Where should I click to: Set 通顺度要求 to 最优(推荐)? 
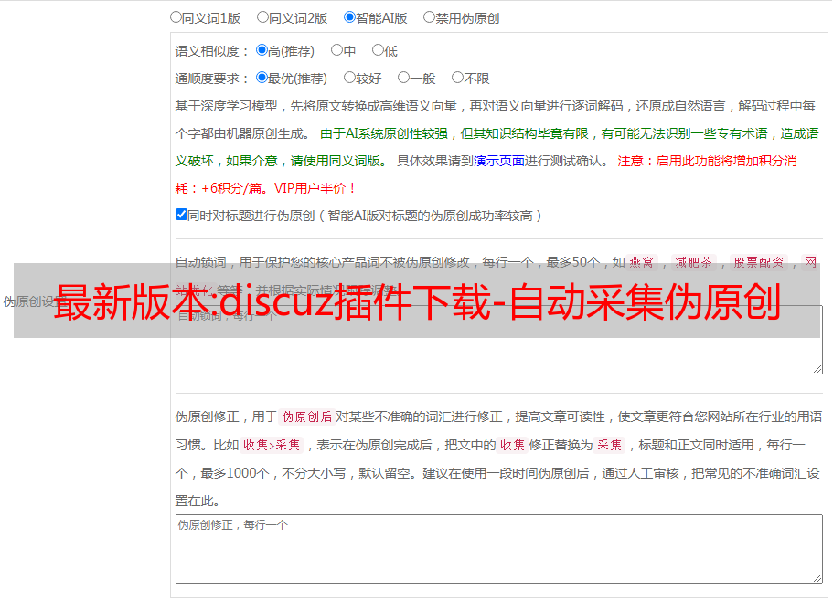tap(262, 78)
